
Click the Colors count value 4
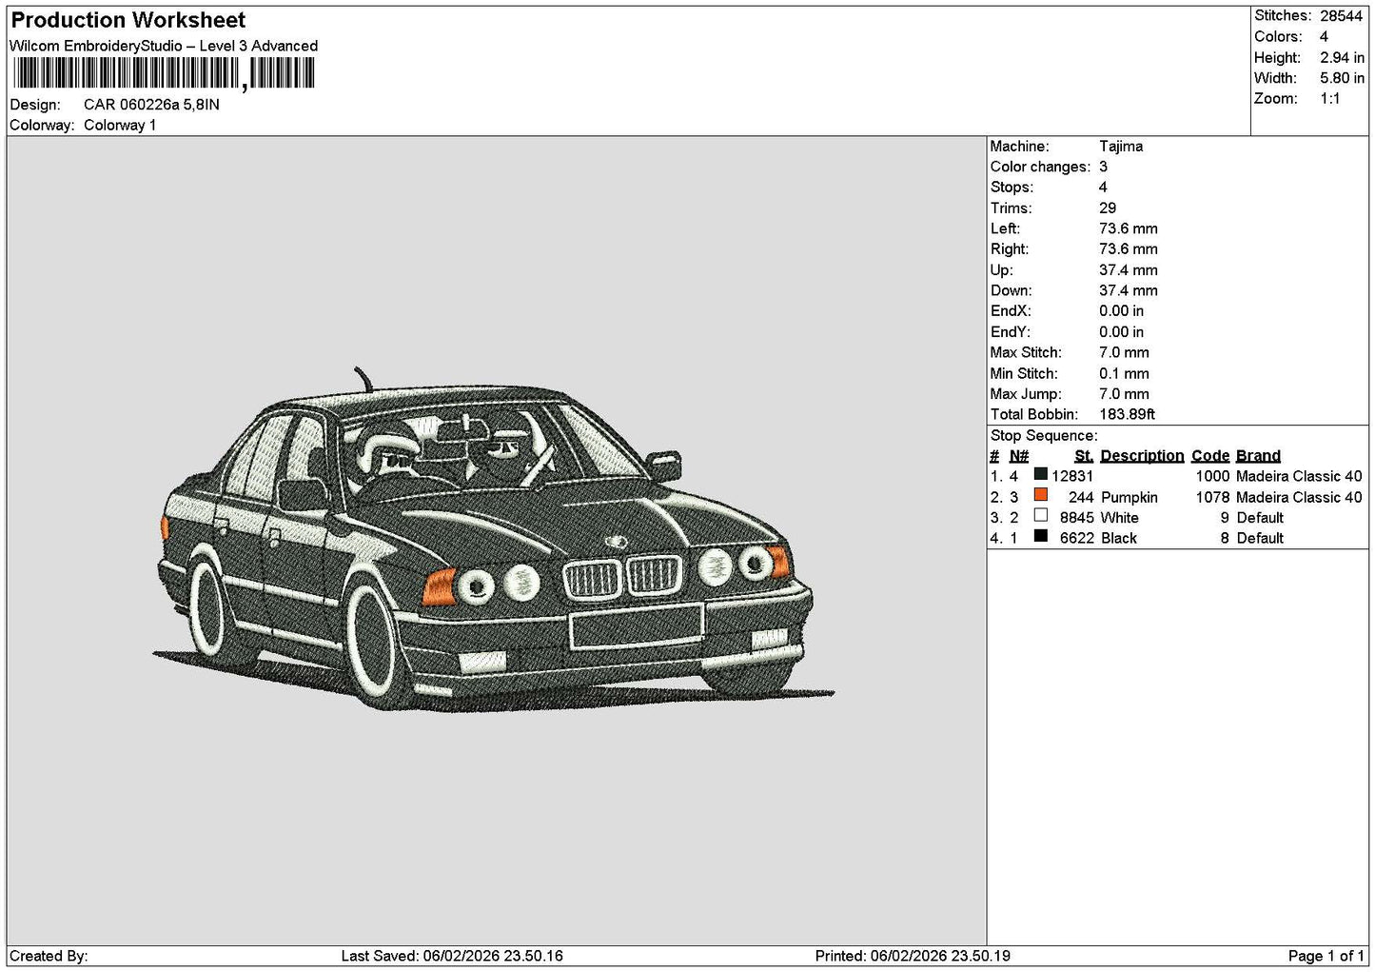tap(1324, 37)
